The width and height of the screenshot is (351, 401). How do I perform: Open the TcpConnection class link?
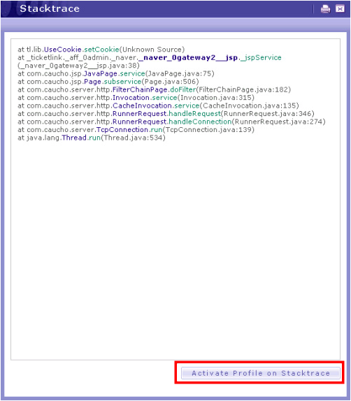[x=122, y=130]
